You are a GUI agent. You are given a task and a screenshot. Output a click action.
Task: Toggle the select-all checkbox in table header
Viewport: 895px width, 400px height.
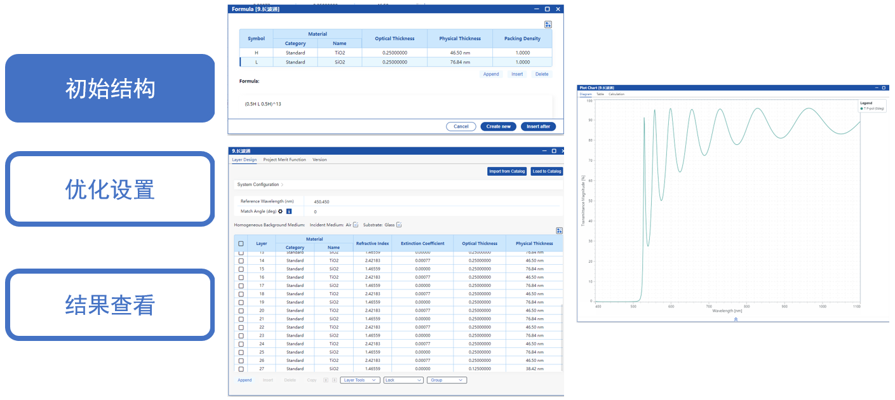tap(241, 243)
